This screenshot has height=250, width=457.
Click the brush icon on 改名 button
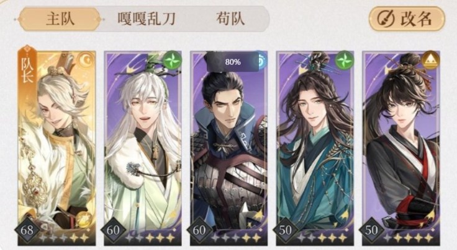click(x=386, y=19)
